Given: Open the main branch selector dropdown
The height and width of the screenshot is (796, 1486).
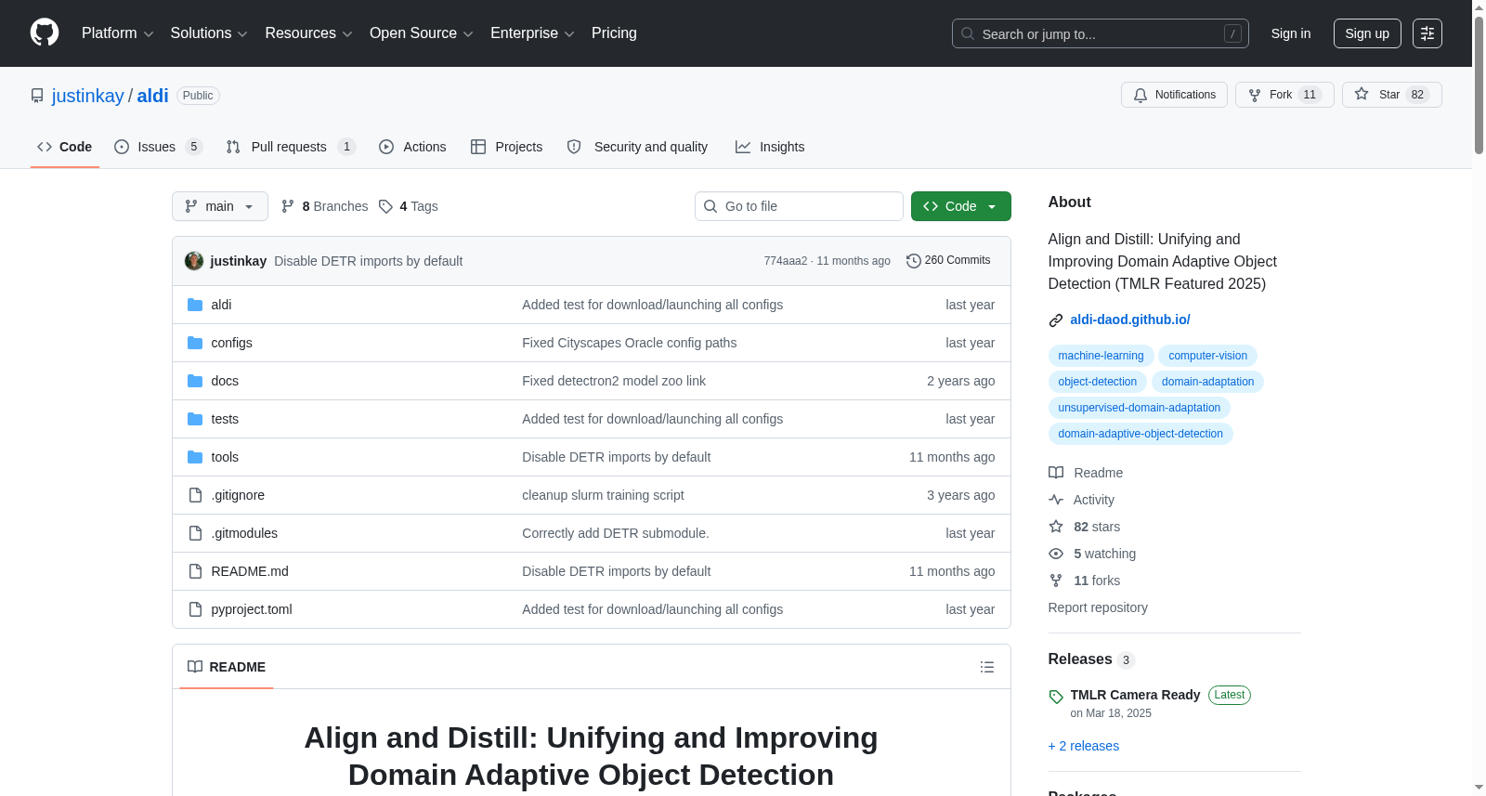Looking at the screenshot, I should pyautogui.click(x=220, y=206).
